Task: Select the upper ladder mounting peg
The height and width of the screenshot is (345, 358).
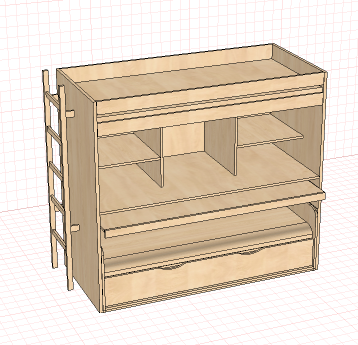Action: click(x=70, y=113)
